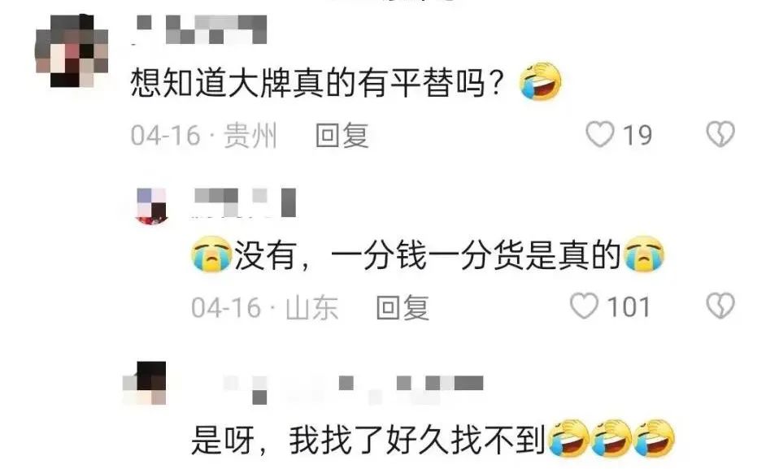
Task: Select reply text 是呀，我找了好久找不到
Action: click(x=368, y=439)
